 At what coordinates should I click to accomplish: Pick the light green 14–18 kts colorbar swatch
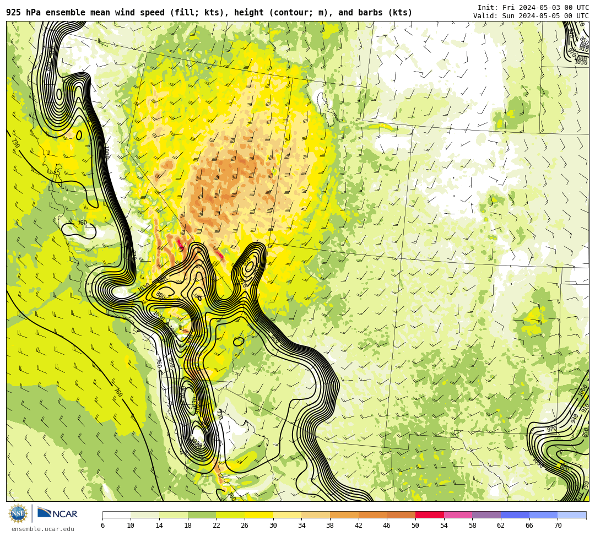coord(174,515)
